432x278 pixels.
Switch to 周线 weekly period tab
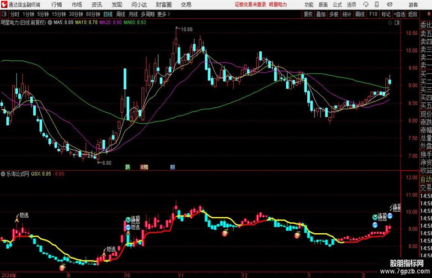click(120, 14)
